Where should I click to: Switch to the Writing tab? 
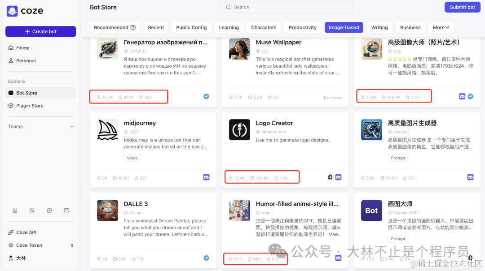coord(379,27)
